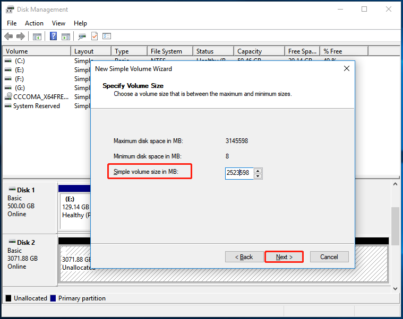Click Next in the wizard
The width and height of the screenshot is (403, 319).
click(x=284, y=256)
